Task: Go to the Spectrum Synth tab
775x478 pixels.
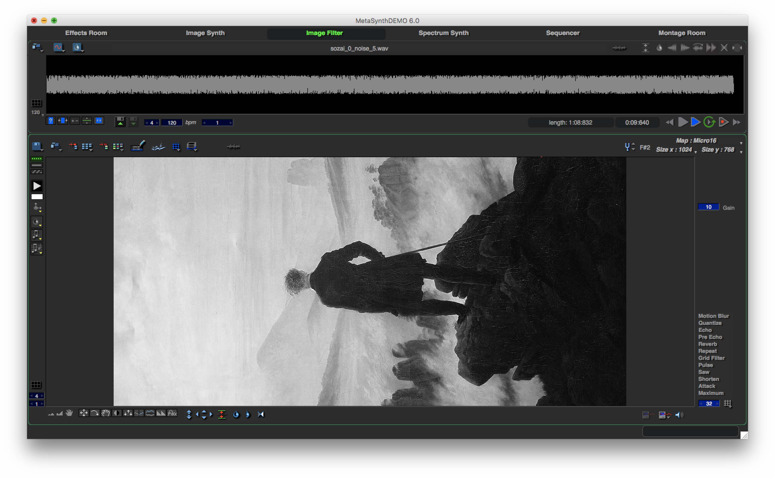Action: click(443, 33)
